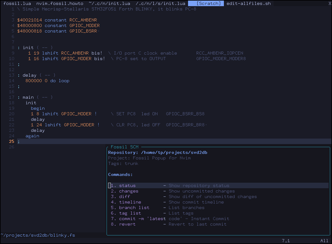This screenshot has width=332, height=244.
Task: Place cursor on $40021014 in line 3
Action: 29,20
